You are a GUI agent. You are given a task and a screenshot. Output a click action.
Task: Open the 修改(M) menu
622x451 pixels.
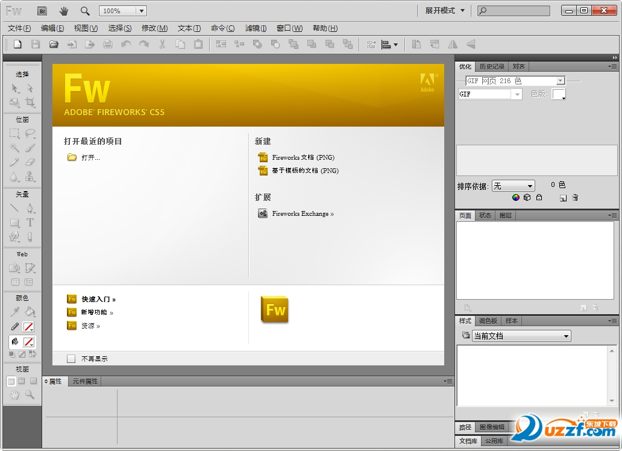(x=155, y=28)
